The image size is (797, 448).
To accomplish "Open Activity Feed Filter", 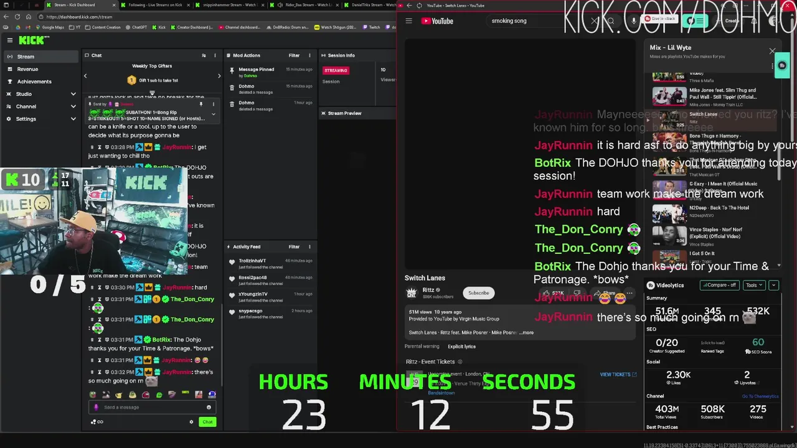I will pos(294,246).
